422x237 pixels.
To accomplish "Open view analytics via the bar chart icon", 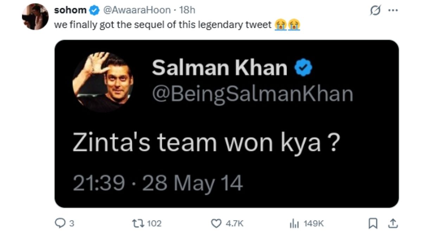I will click(x=295, y=223).
